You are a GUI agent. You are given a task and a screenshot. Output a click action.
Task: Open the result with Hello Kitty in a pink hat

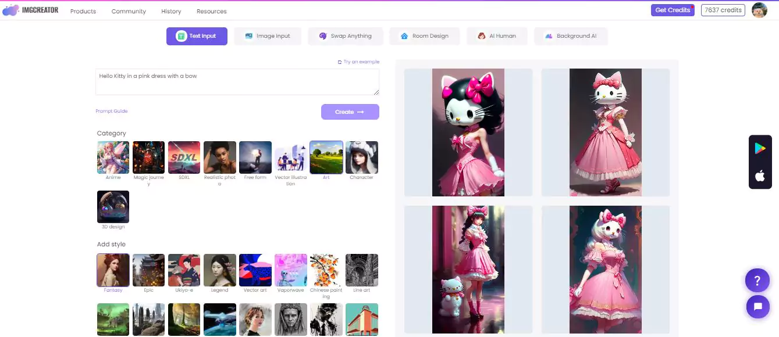pyautogui.click(x=606, y=132)
